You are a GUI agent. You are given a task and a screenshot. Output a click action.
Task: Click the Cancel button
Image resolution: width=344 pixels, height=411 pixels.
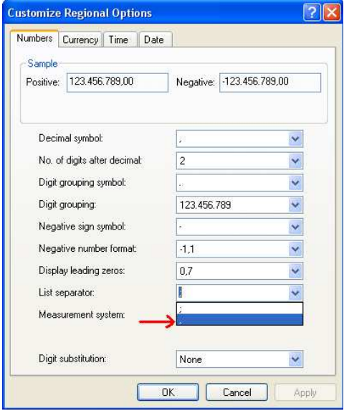click(x=236, y=392)
